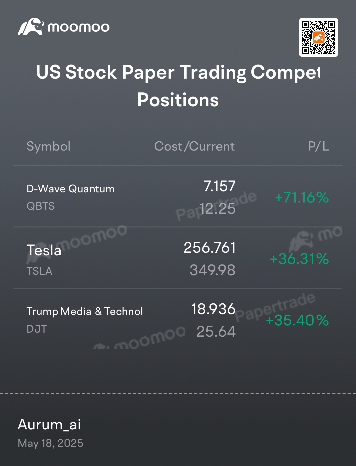Click the Aurum_ai username
356x466 pixels.
49,425
